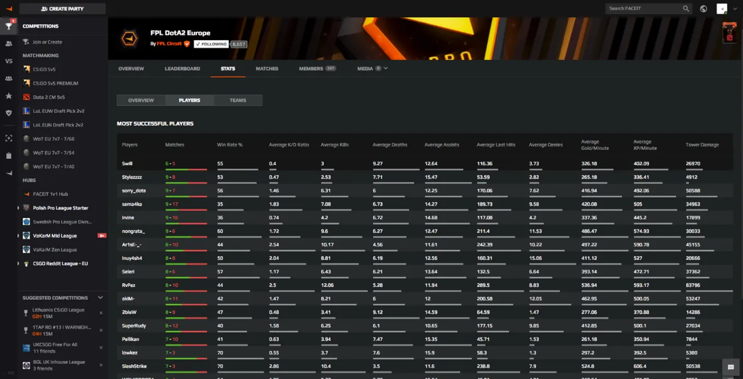Image resolution: width=743 pixels, height=379 pixels.
Task: Click in the Search FACEIT field
Action: pyautogui.click(x=644, y=9)
